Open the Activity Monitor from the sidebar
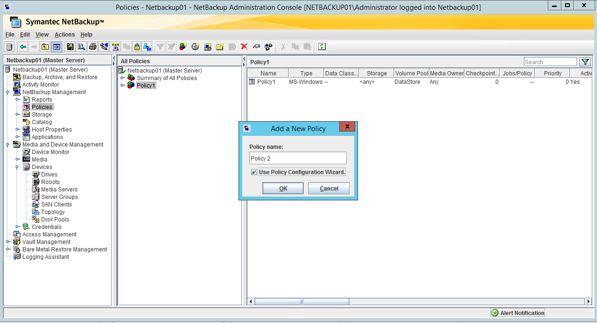 point(41,84)
